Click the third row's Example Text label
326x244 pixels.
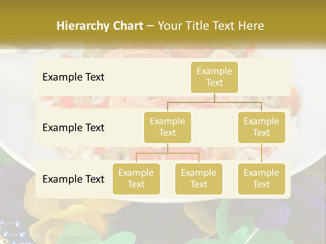[x=73, y=179]
